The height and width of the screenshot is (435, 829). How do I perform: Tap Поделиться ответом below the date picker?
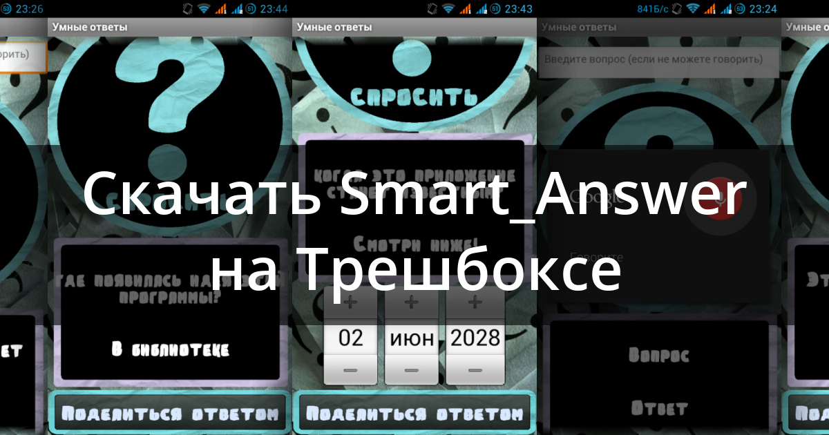click(414, 414)
